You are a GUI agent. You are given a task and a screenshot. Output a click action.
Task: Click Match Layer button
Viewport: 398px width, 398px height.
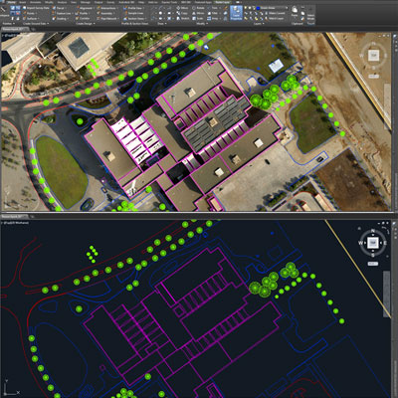coord(276,19)
